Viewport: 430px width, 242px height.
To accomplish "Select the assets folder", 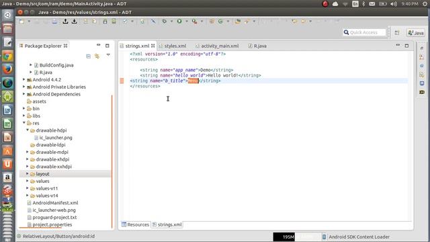I will pos(39,102).
